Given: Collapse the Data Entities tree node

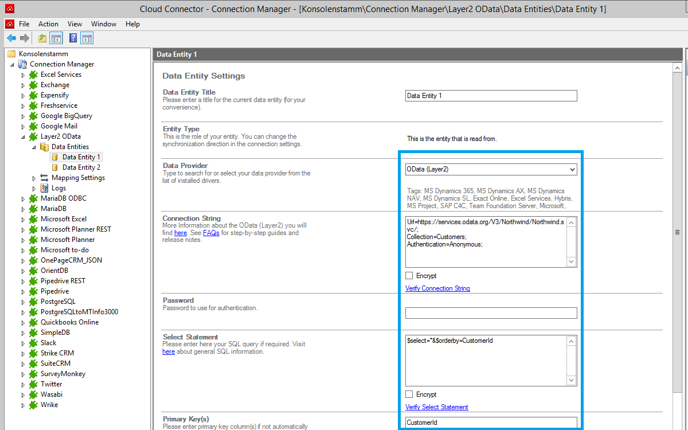Looking at the screenshot, I should click(34, 147).
